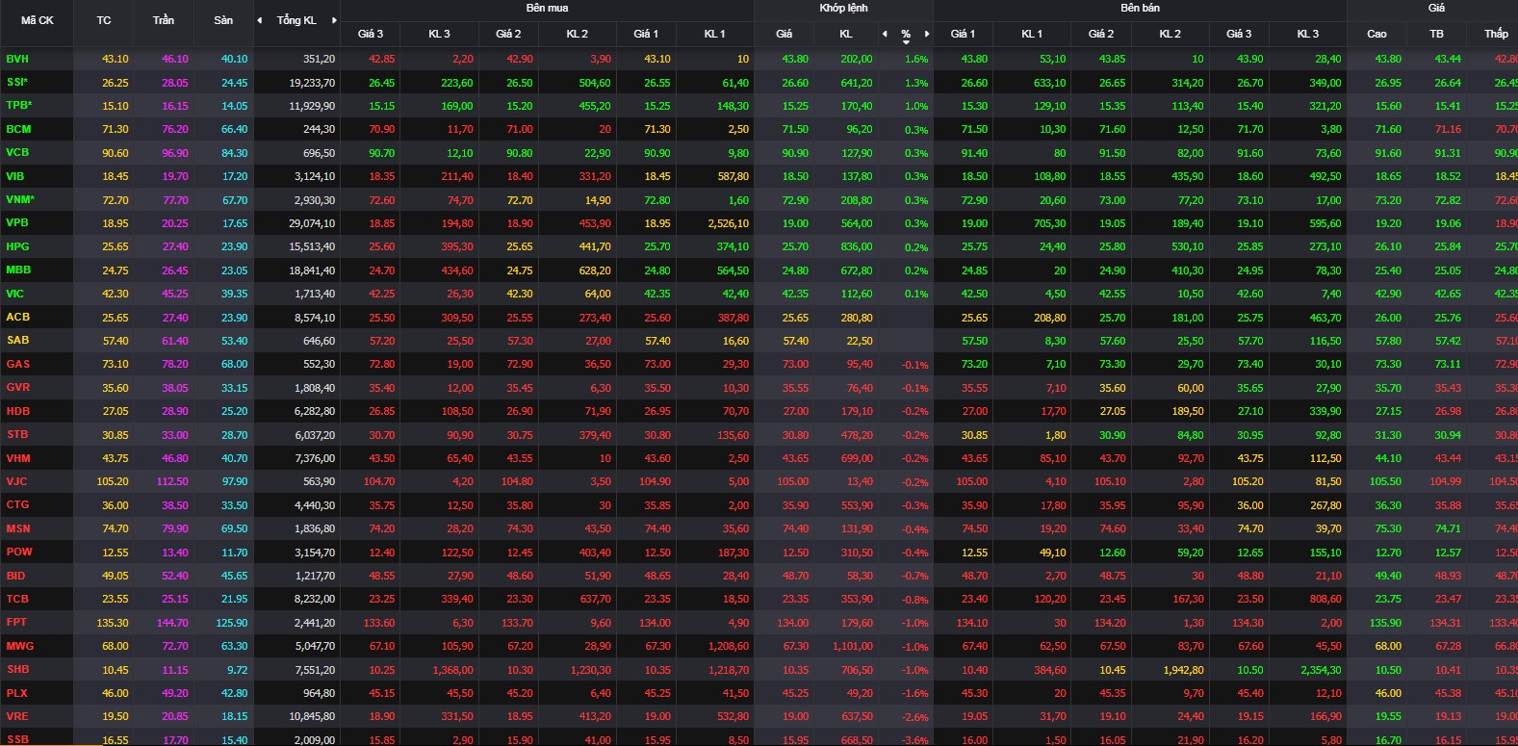This screenshot has height=746, width=1518.
Task: Click the Tổng KL column header
Action: 296,20
